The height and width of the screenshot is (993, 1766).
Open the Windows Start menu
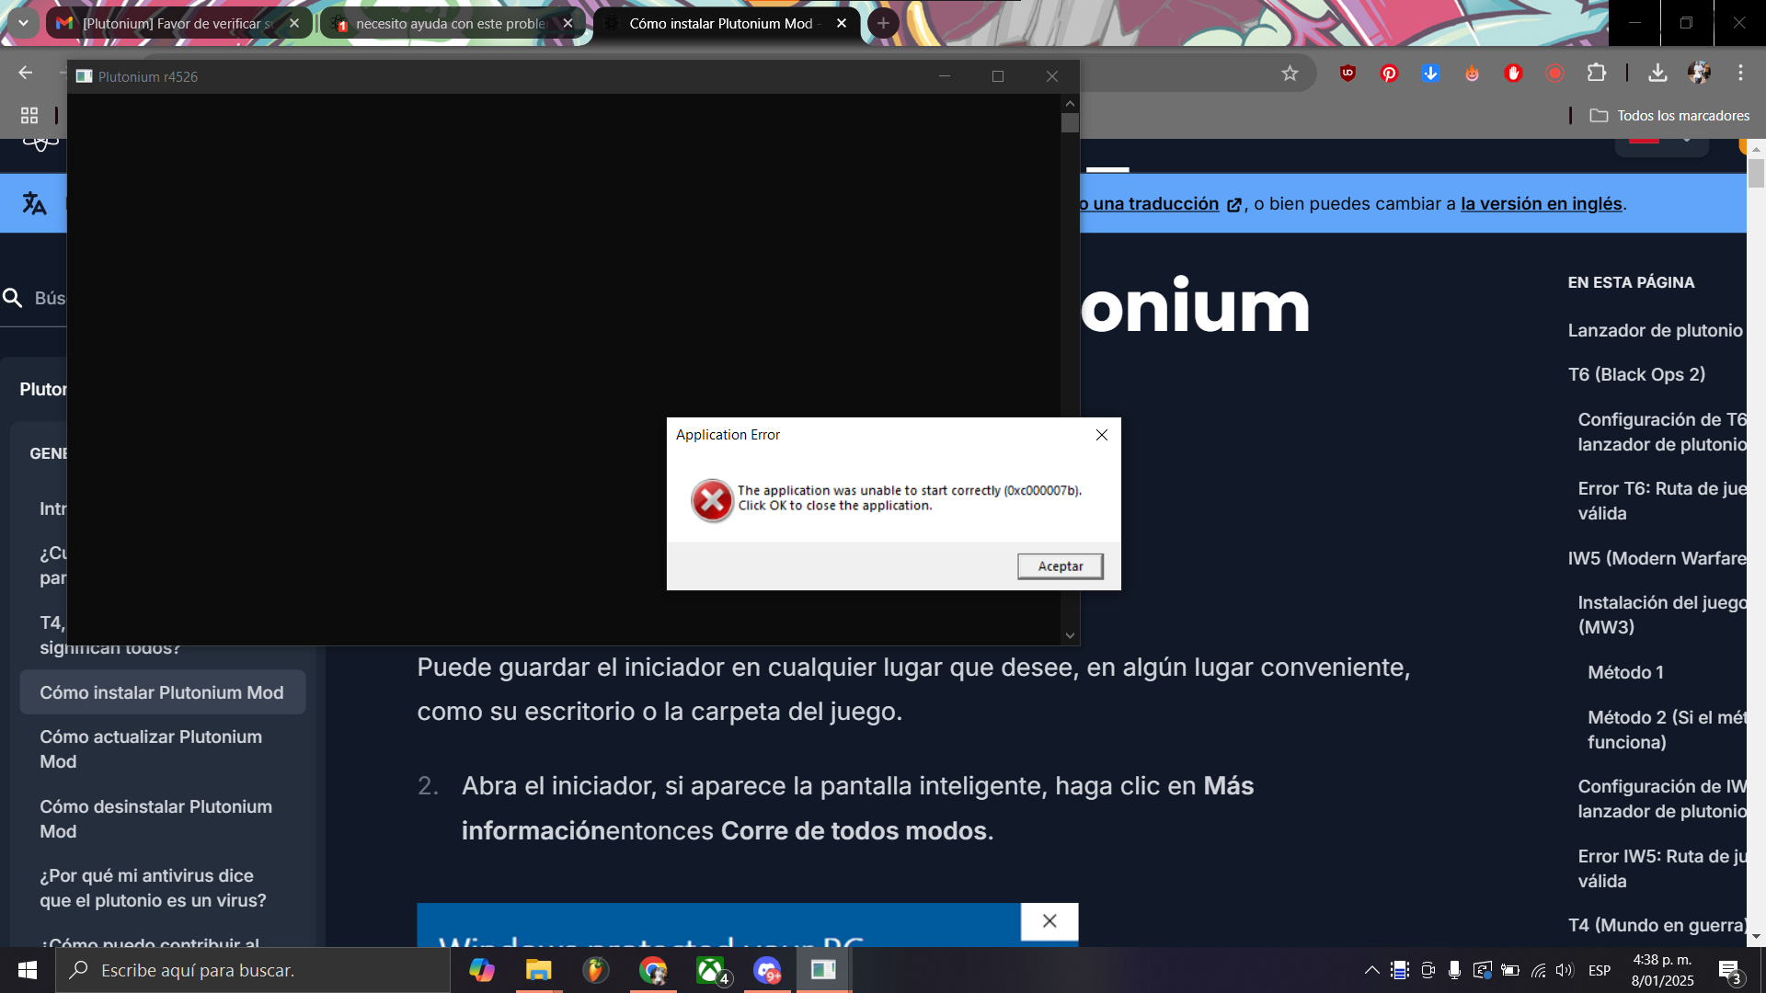tap(28, 970)
